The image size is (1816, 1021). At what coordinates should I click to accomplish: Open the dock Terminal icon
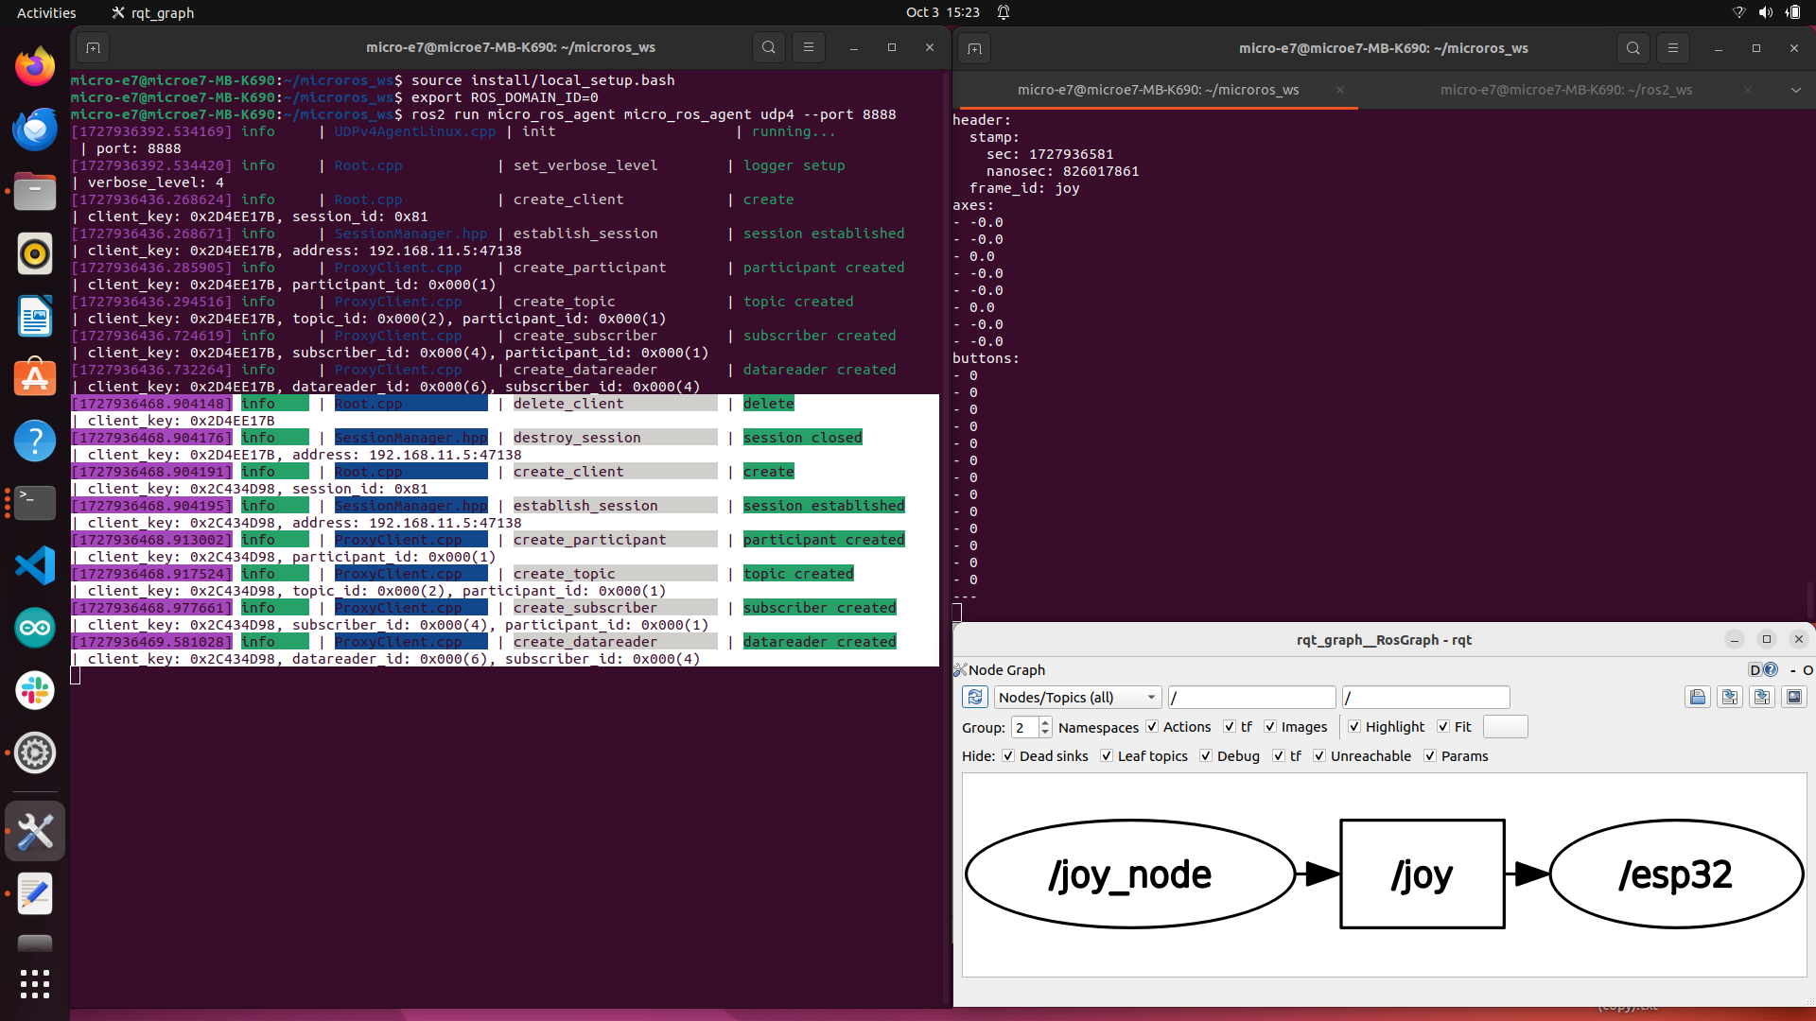tap(35, 503)
